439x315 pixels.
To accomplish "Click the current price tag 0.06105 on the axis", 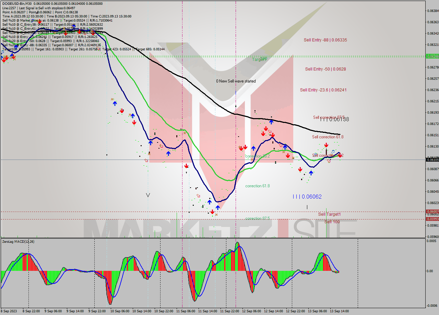I will click(432, 160).
